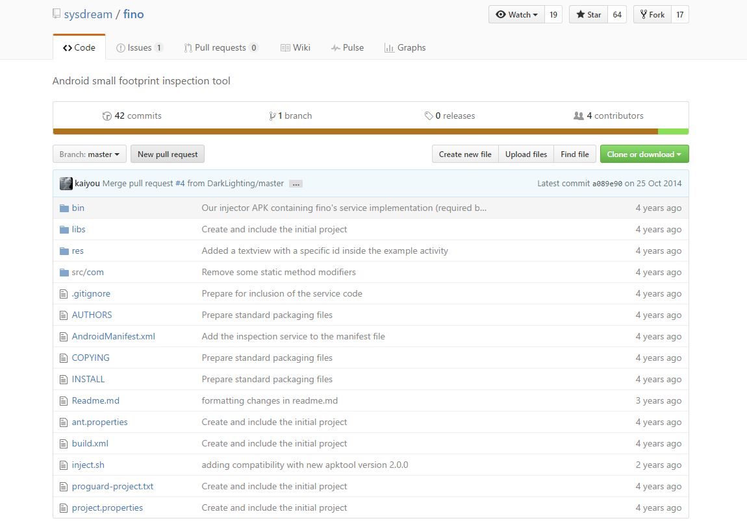View the 4 contributors link
This screenshot has width=747, height=525.
(609, 116)
